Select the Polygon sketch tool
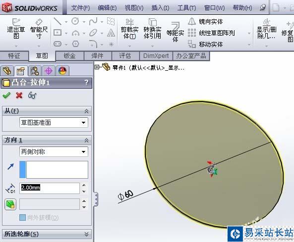 [75, 44]
